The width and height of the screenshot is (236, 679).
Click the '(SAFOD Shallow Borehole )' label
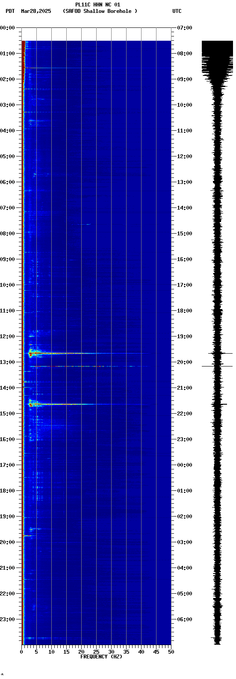click(100, 11)
